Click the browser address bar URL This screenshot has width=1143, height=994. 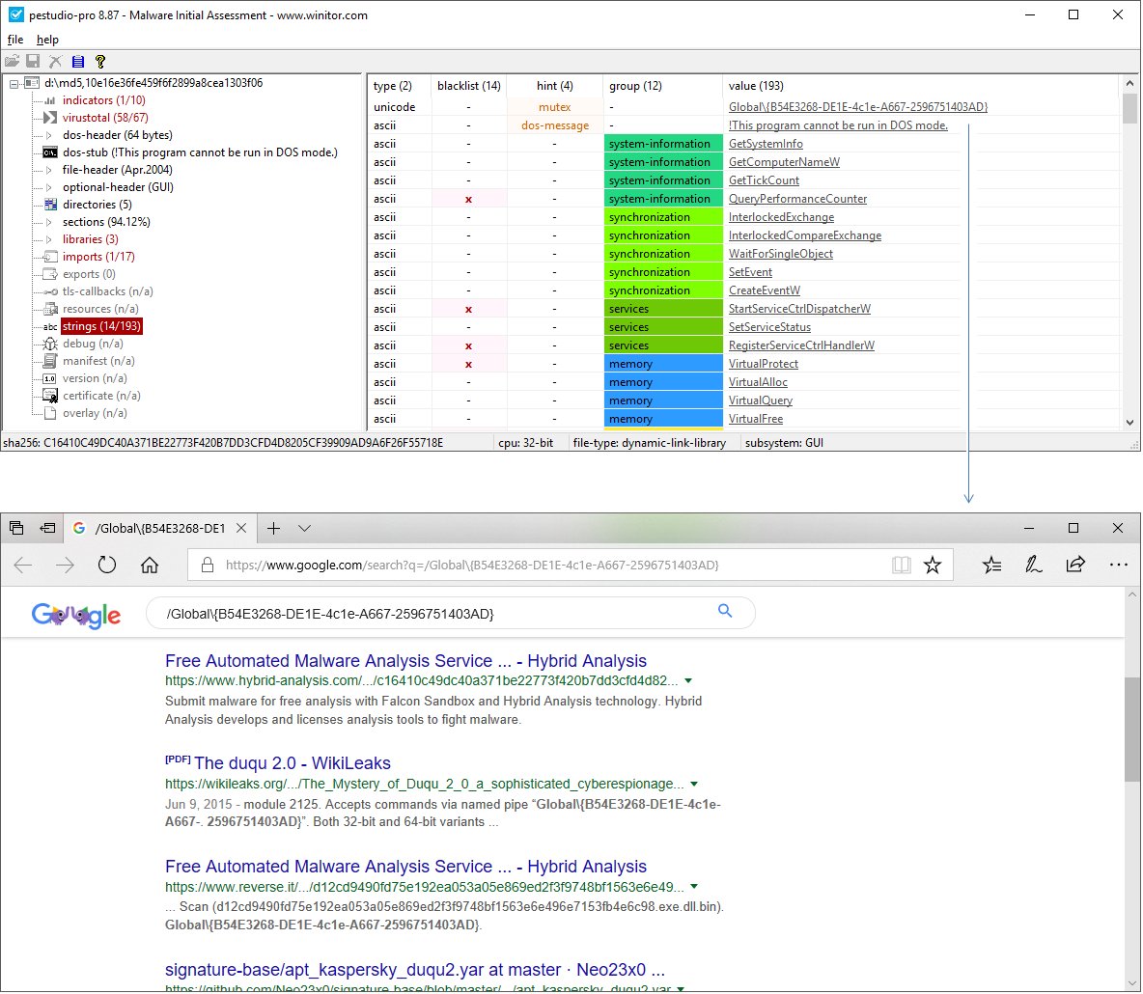pyautogui.click(x=472, y=566)
